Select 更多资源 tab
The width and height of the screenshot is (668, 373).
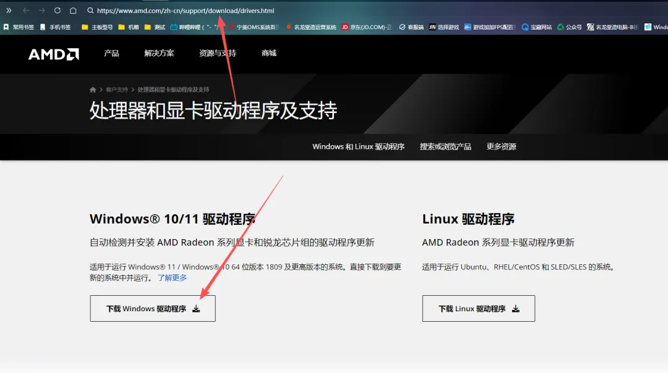[x=502, y=147]
